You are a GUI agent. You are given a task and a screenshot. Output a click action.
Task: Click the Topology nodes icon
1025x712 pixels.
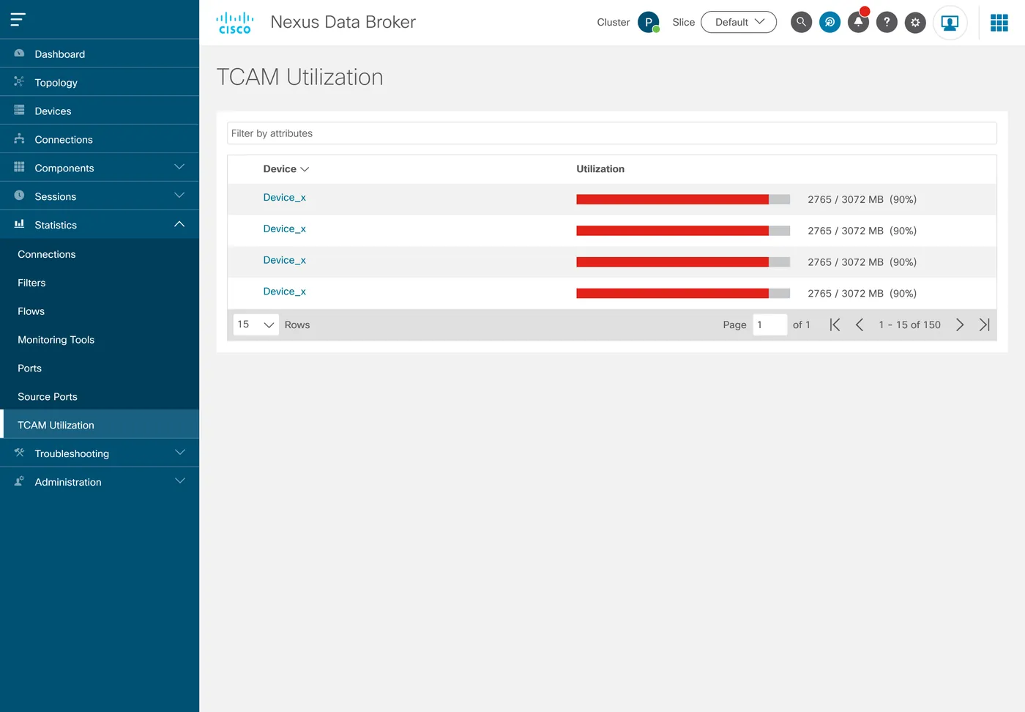[19, 81]
